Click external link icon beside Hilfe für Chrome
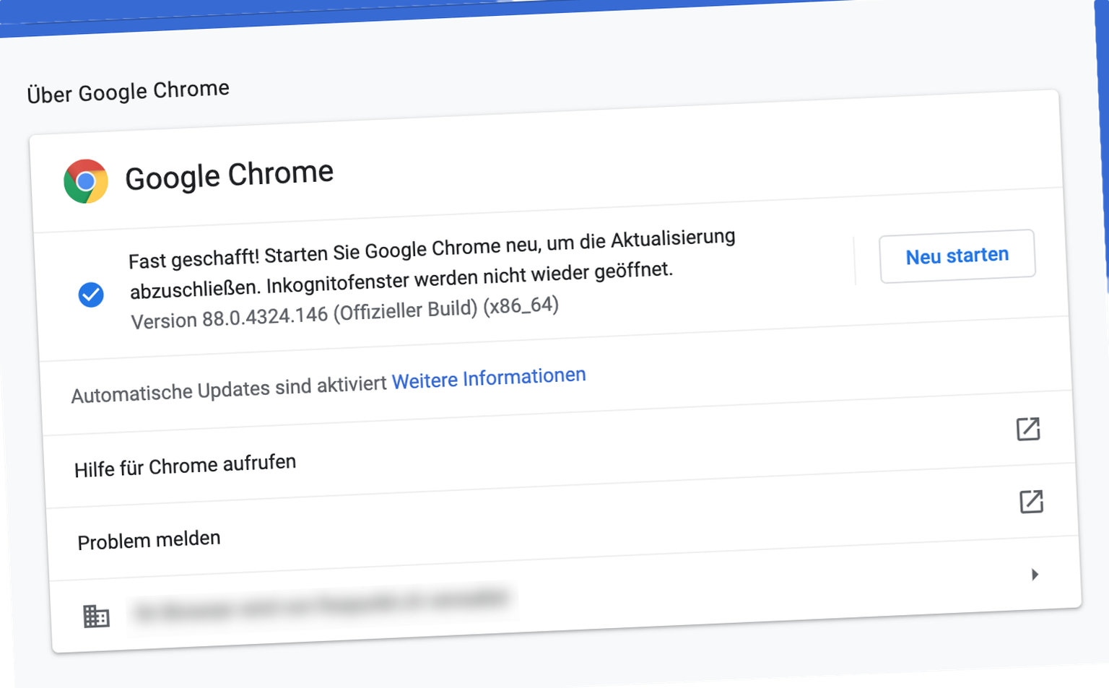Viewport: 1109px width, 688px height. (1027, 429)
